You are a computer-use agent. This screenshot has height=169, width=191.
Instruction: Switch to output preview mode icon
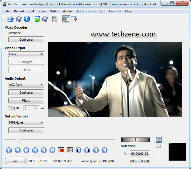click(74, 19)
